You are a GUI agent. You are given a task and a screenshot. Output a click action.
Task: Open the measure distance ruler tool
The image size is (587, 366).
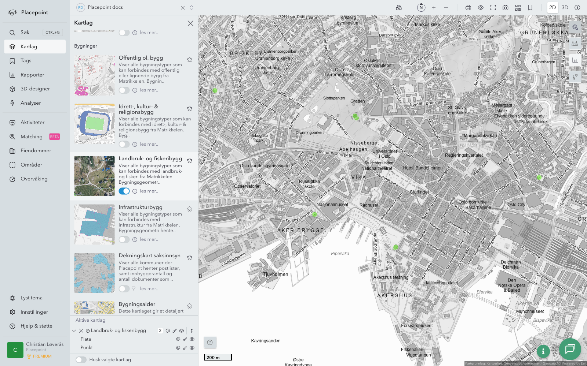575,44
